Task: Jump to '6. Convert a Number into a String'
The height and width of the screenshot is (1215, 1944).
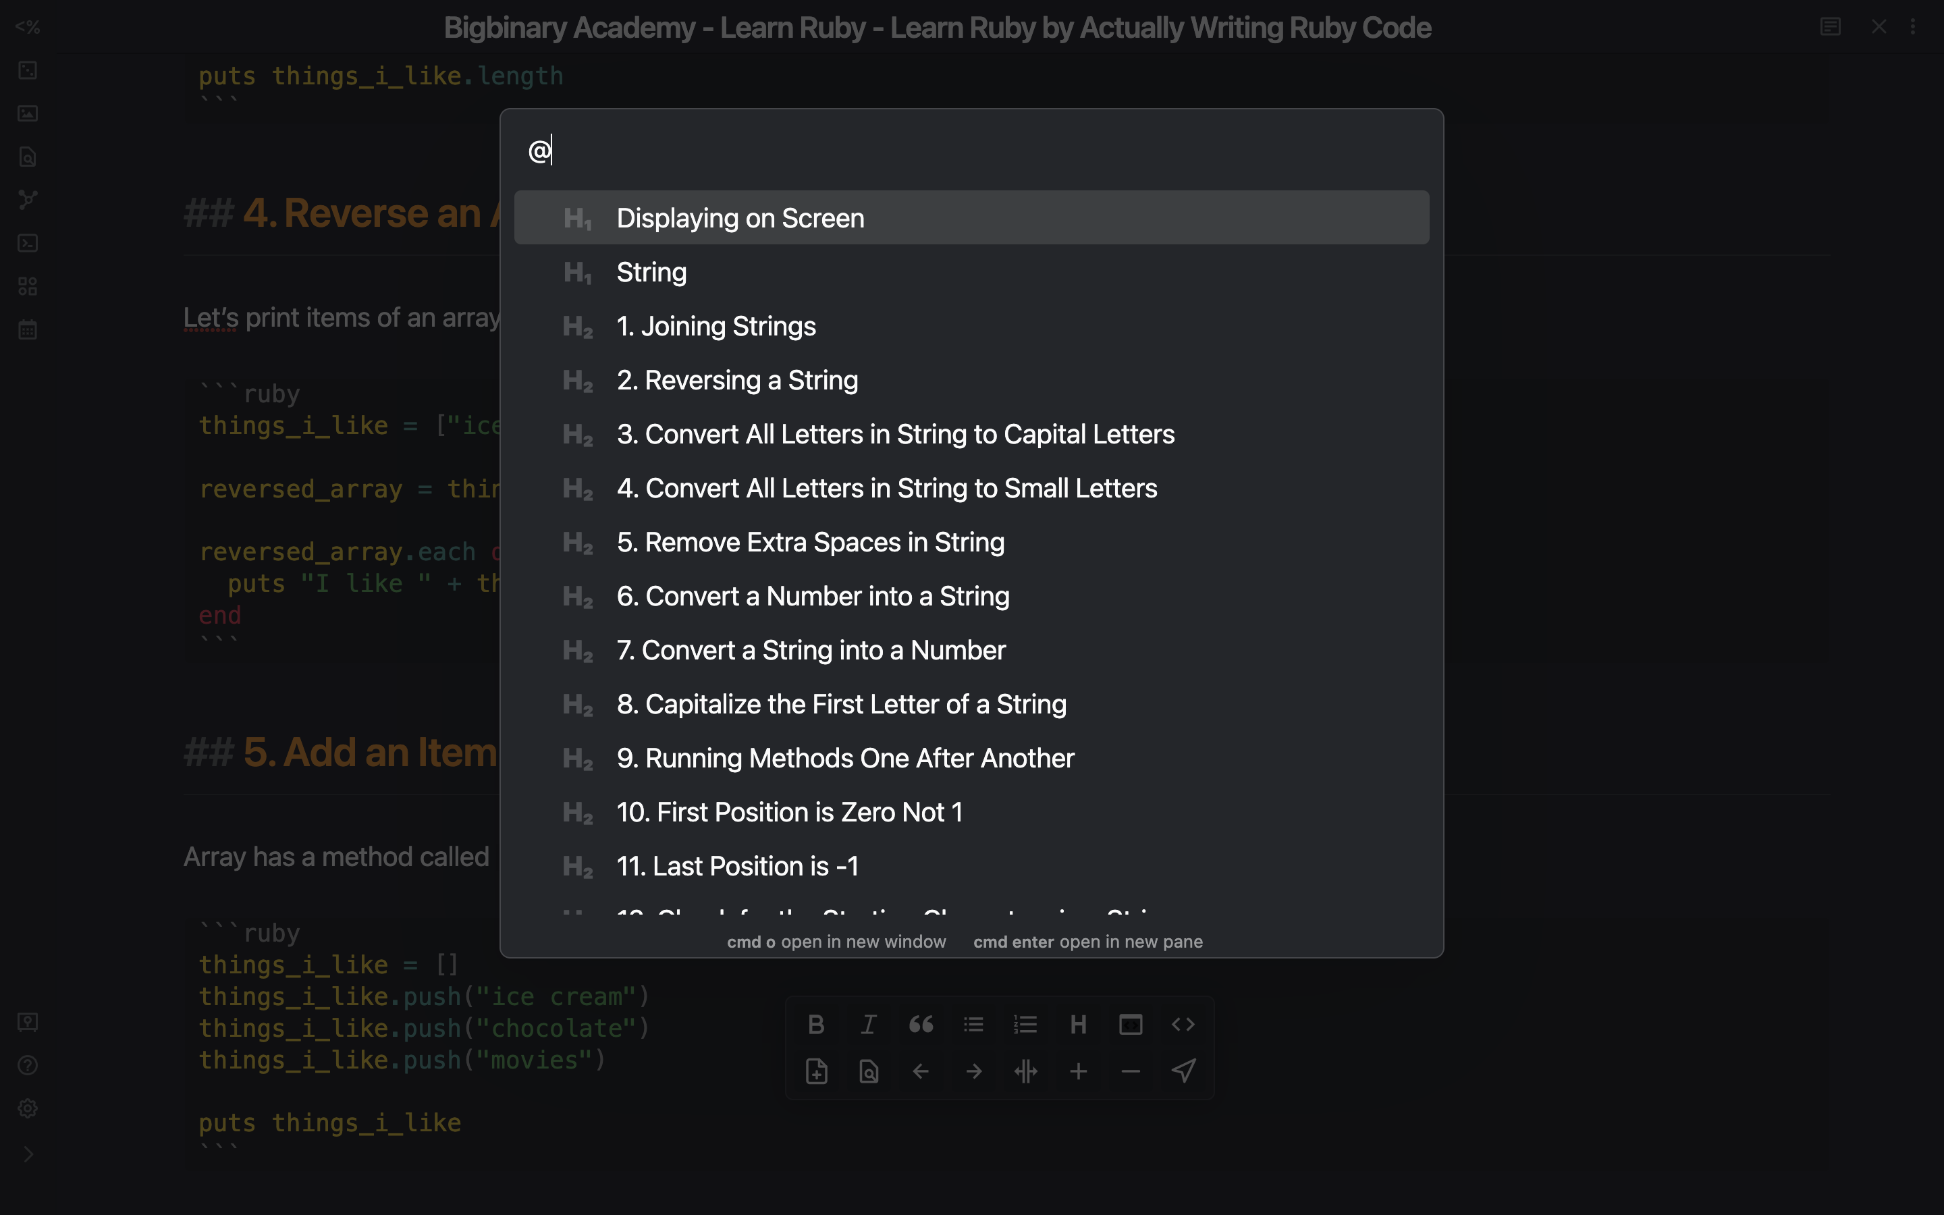Action: coord(812,596)
